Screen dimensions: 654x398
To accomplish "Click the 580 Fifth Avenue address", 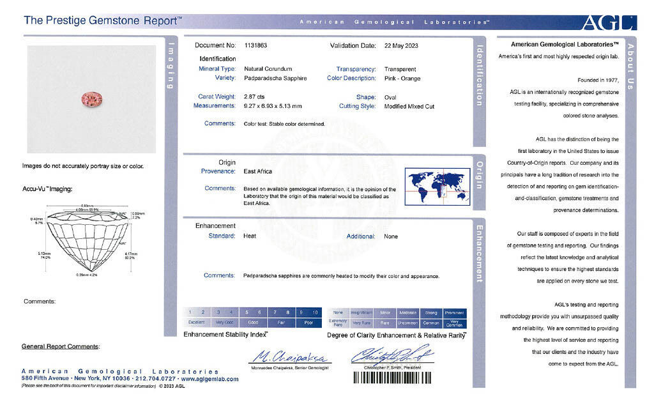I will 45,378.
